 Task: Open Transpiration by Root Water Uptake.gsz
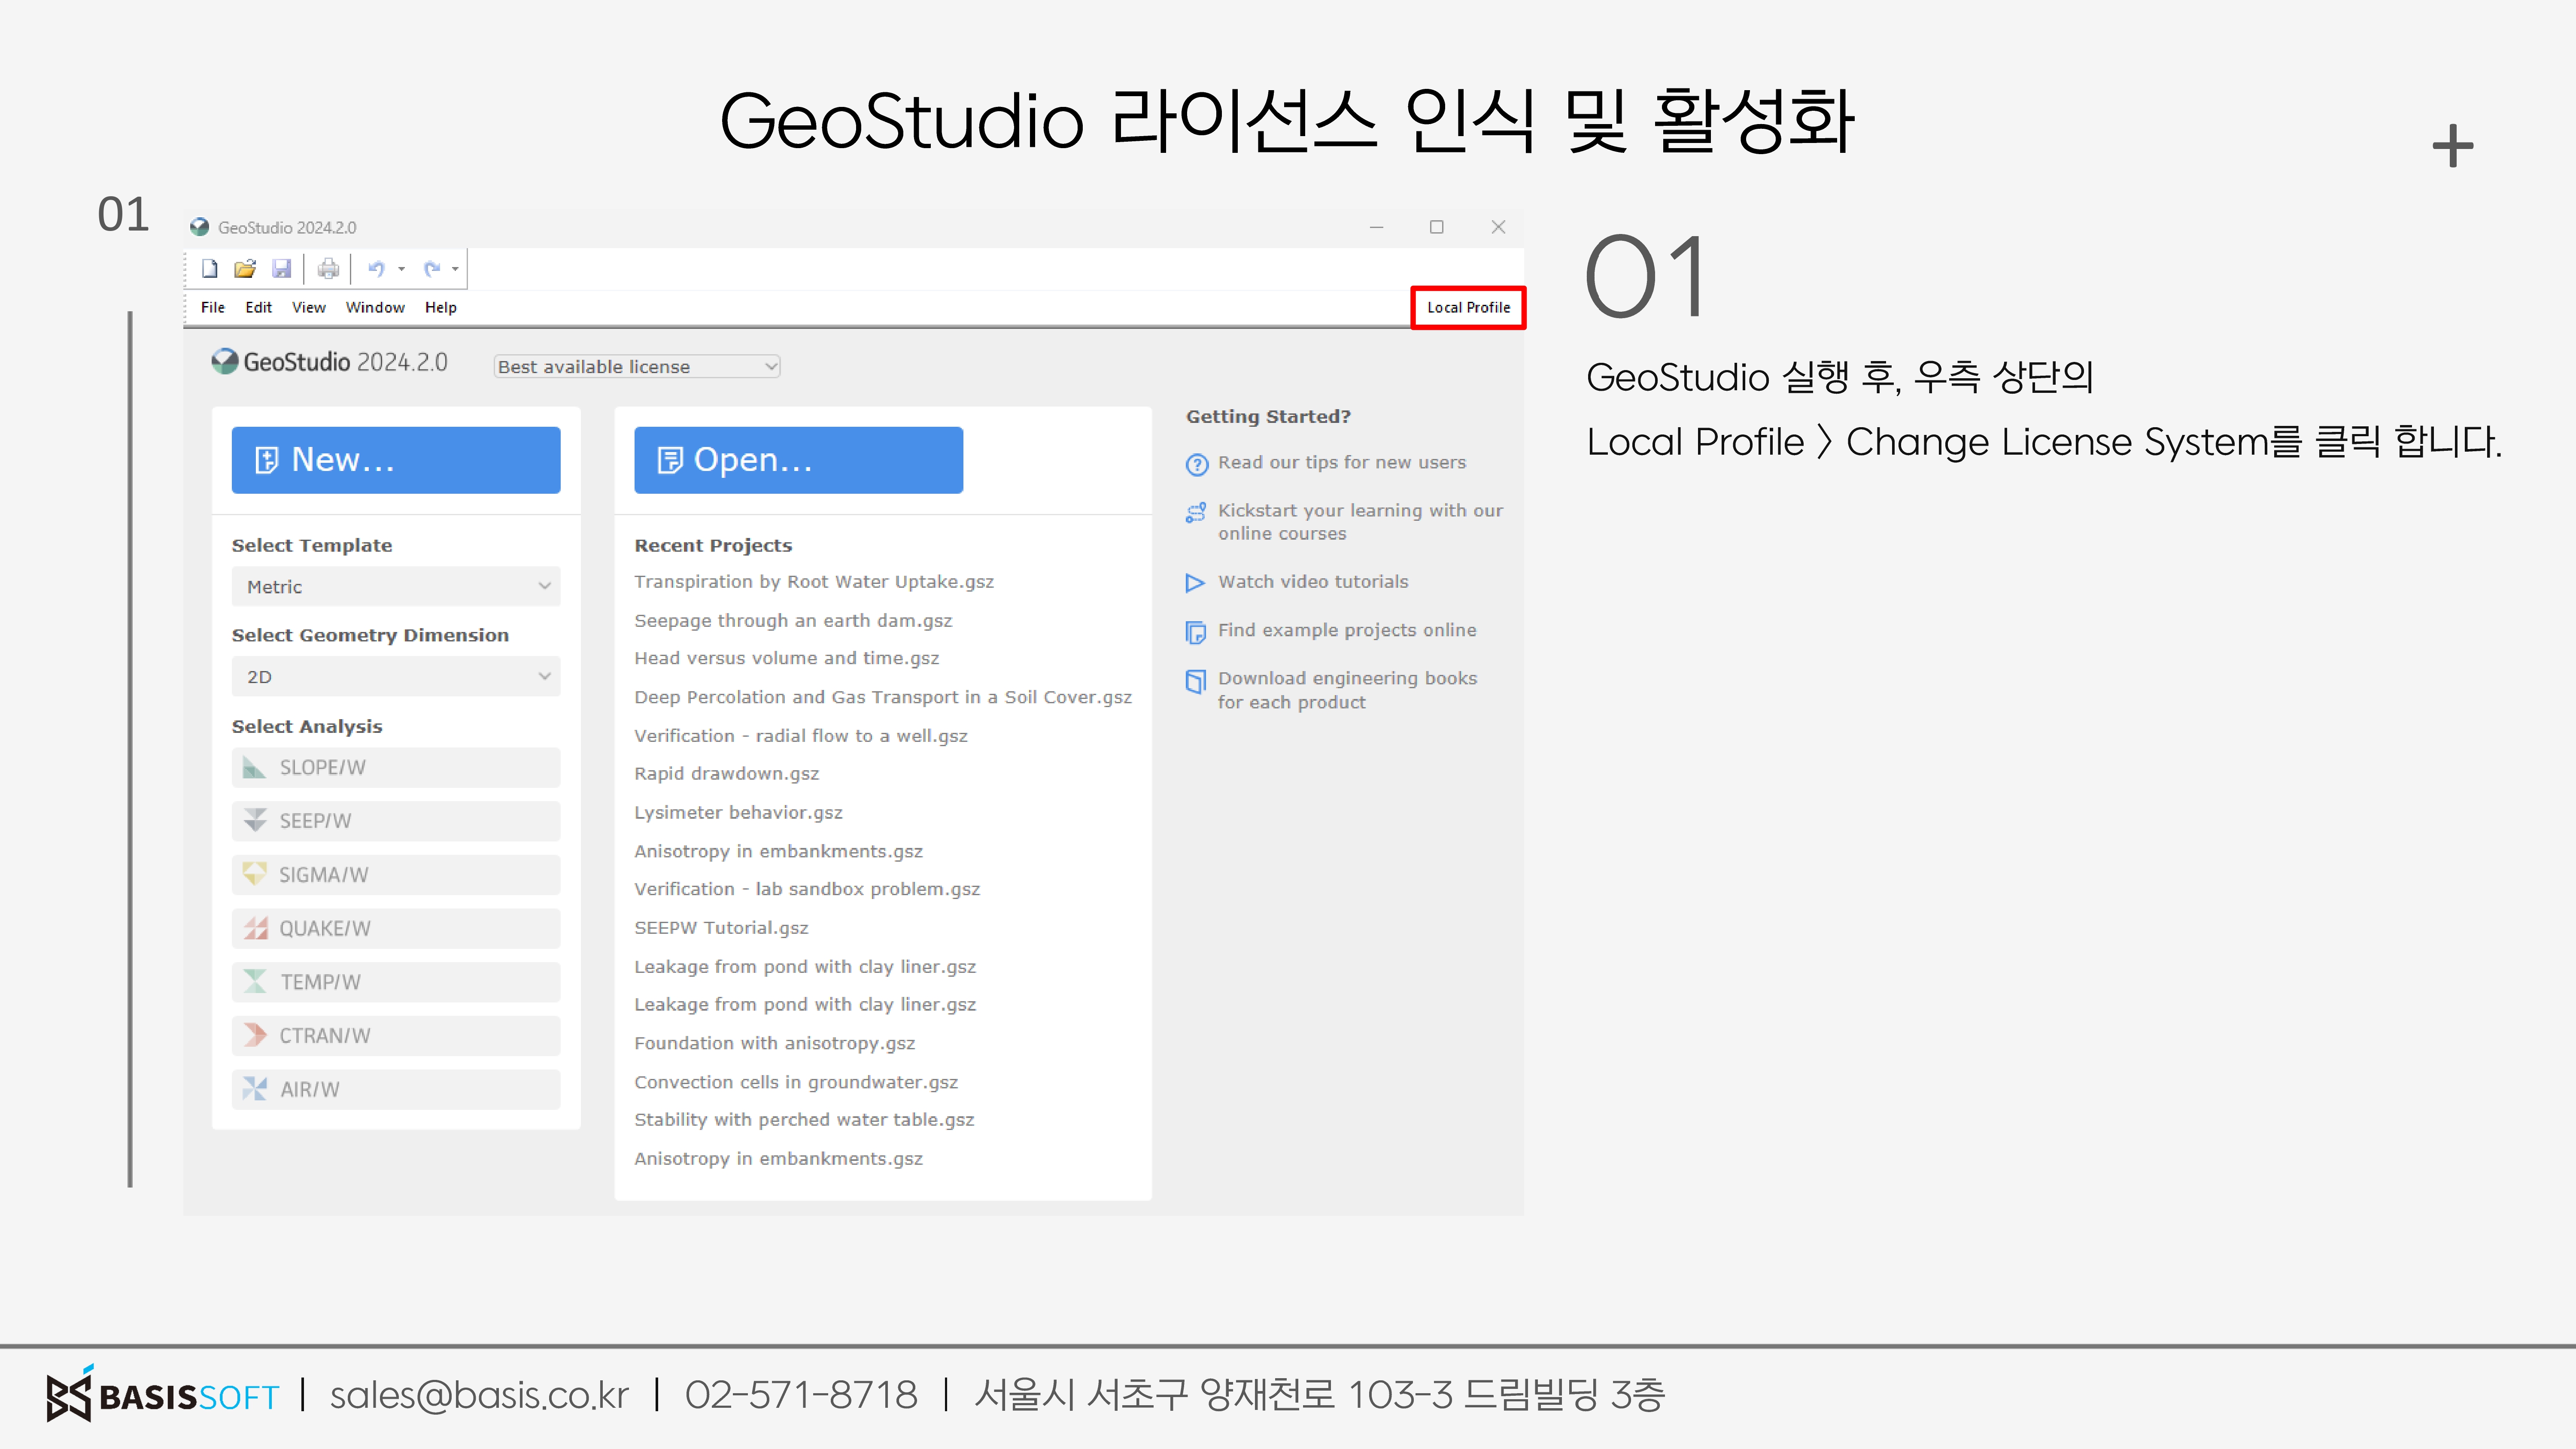click(813, 582)
